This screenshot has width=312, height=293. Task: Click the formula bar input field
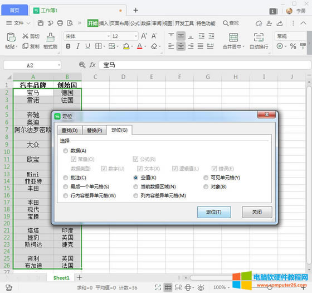tap(204, 65)
